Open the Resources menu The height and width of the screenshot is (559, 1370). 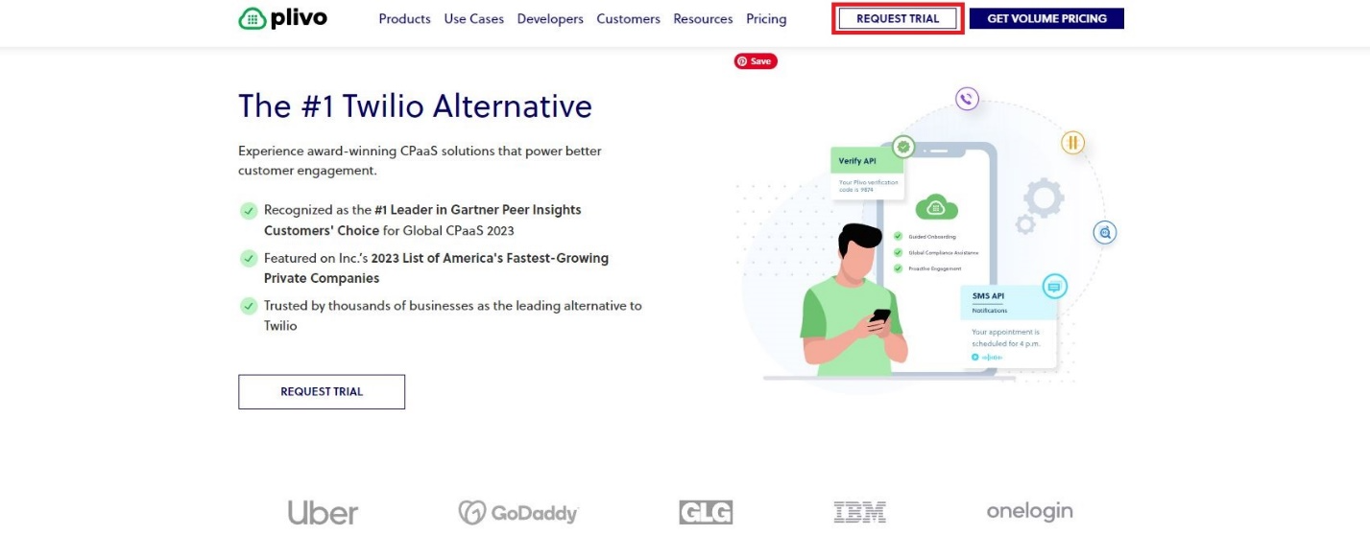[703, 19]
